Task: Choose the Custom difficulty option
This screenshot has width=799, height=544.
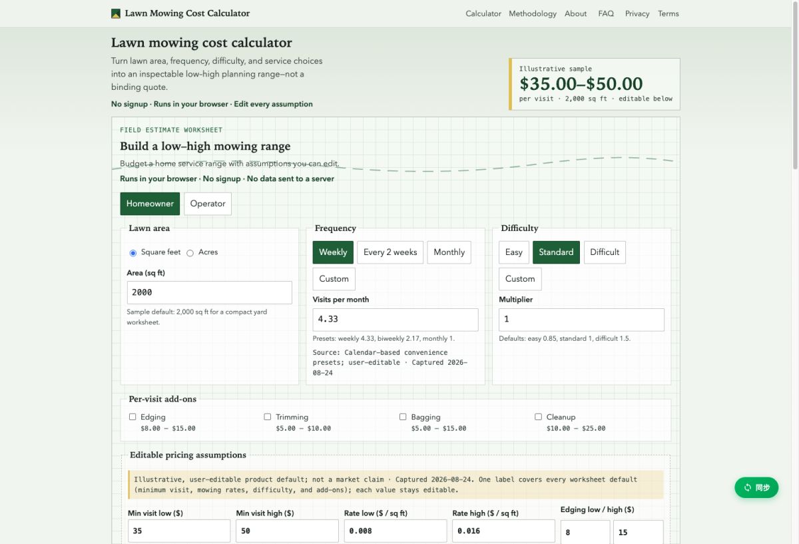Action: 520,279
